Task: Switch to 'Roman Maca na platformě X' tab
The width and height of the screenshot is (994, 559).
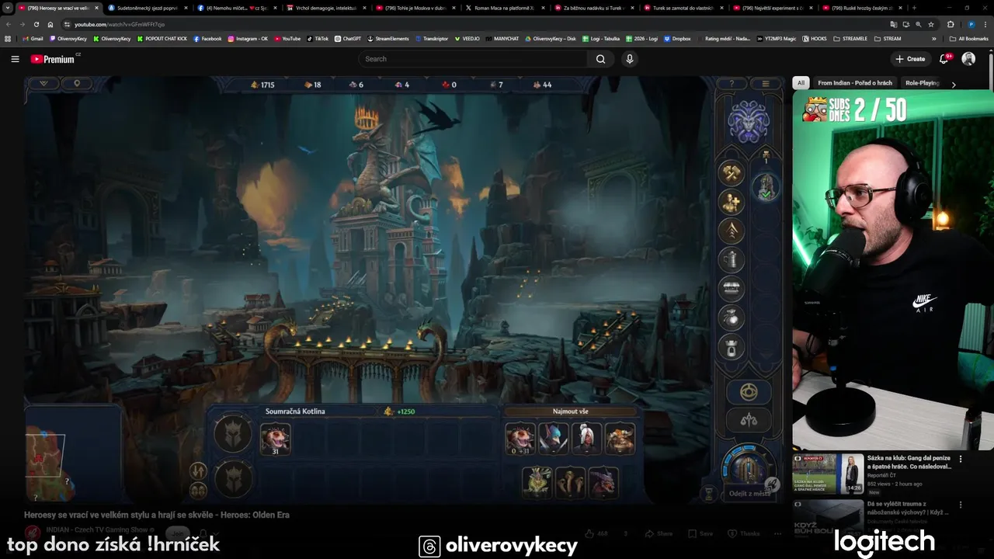Action: (x=505, y=8)
